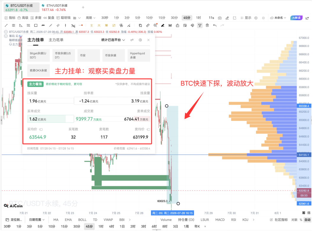The width and height of the screenshot is (314, 231).
Task: Select the trend line drawing tool
Action: tap(6, 25)
